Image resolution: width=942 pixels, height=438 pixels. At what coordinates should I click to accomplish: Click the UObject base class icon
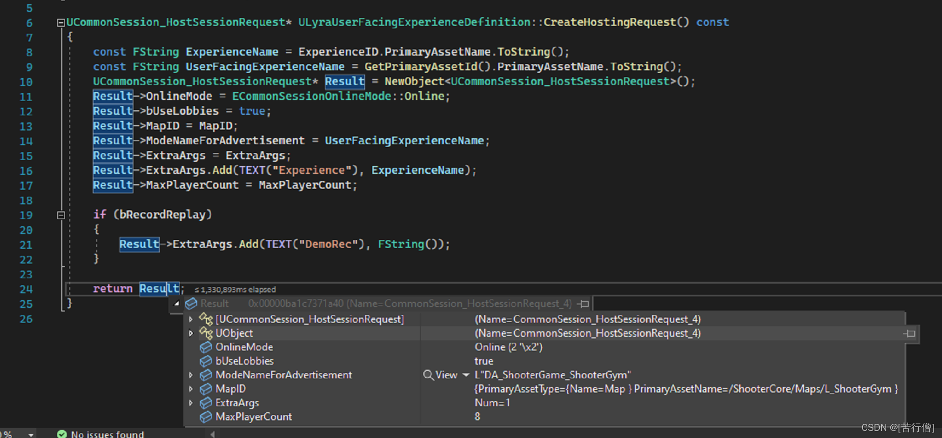(206, 333)
